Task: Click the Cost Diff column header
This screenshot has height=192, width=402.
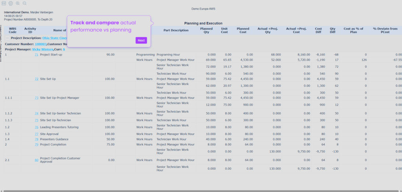Action: click(318, 31)
